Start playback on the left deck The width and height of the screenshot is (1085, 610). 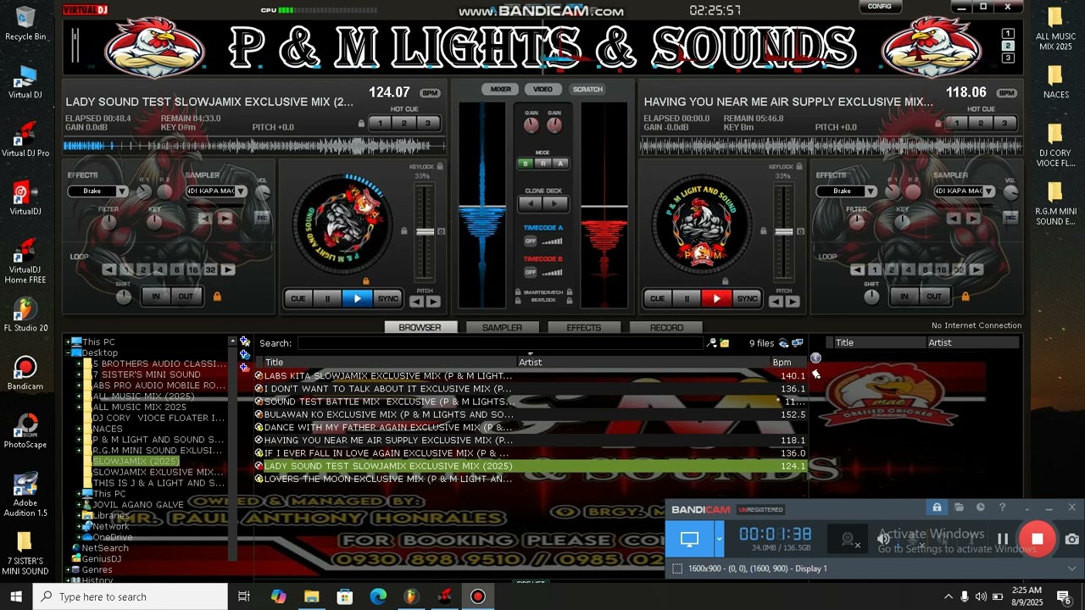[x=357, y=298]
